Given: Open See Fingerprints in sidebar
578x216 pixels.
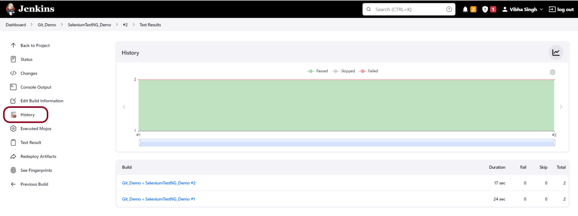Looking at the screenshot, I should [36, 170].
